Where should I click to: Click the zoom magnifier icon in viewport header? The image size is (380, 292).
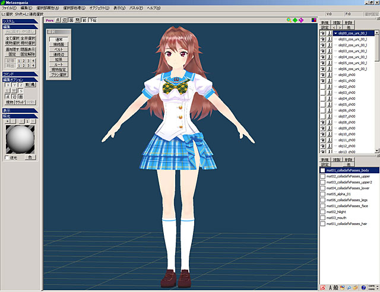coord(289,20)
